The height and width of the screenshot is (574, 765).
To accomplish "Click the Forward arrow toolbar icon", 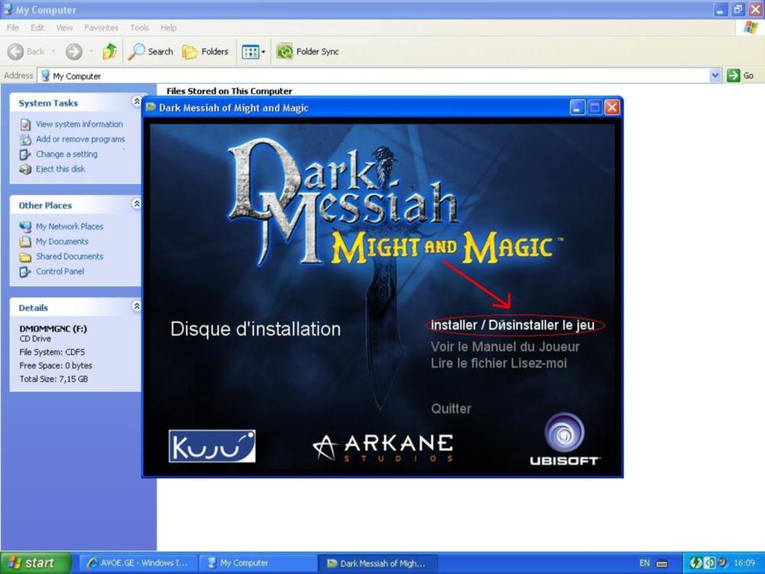I will pyautogui.click(x=73, y=51).
